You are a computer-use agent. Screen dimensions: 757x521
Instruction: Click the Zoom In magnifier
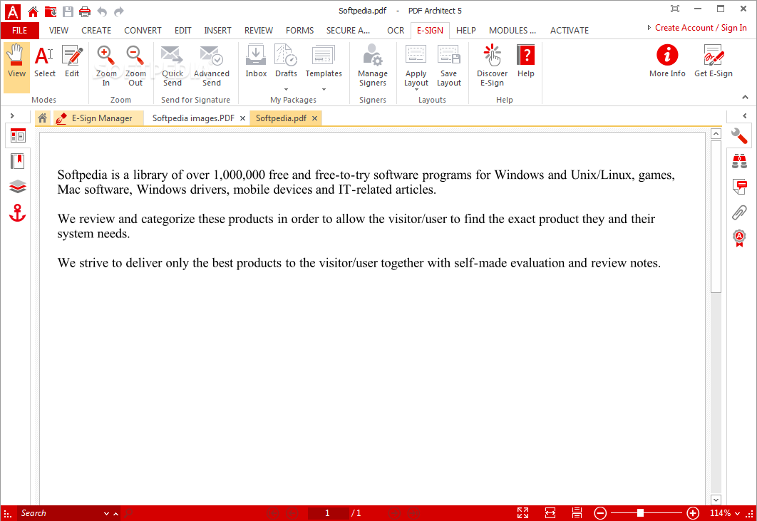[x=105, y=66]
